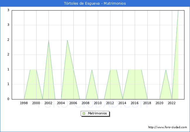Click the Matrimonios legend label
The image size is (190, 132).
pos(97,113)
